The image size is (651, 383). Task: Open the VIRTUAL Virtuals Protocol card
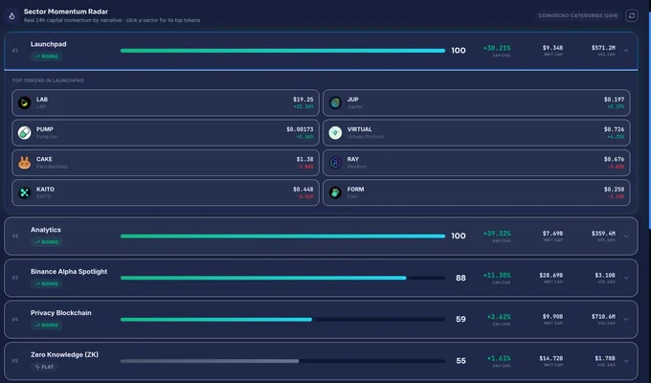click(x=477, y=132)
